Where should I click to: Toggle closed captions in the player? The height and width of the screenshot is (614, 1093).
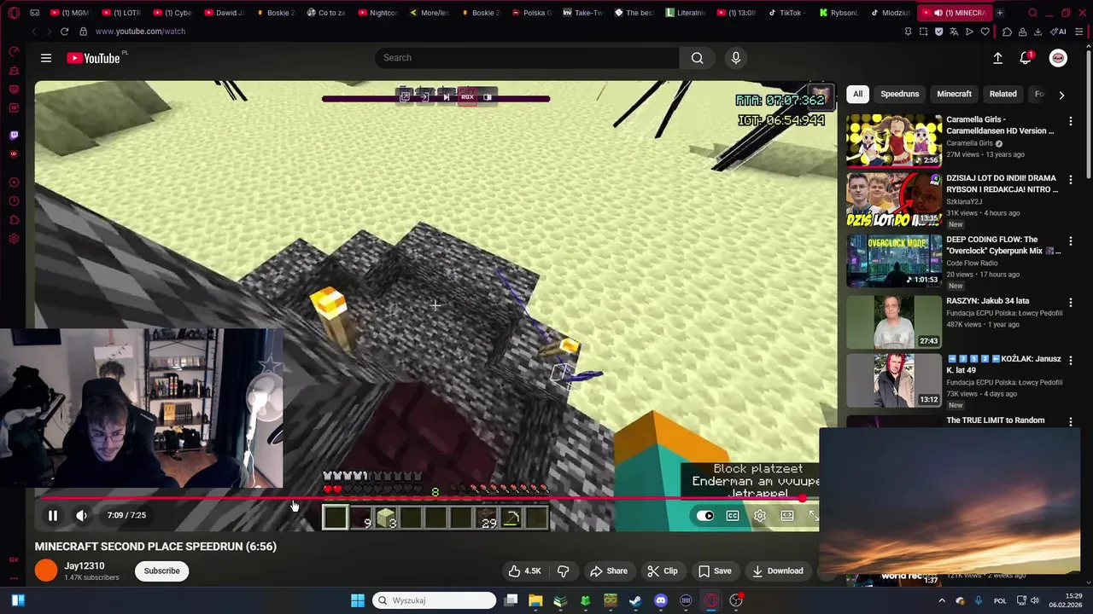coord(733,515)
